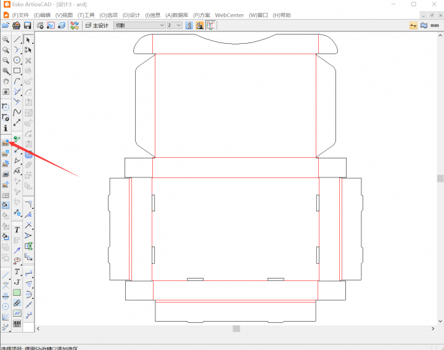The image size is (444, 350).
Task: Click the 主设计 layer button
Action: tap(97, 25)
